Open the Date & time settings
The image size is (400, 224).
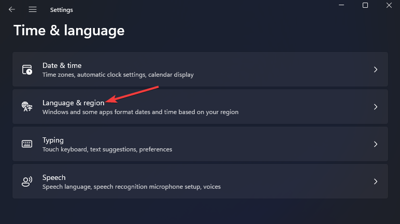[62, 65]
